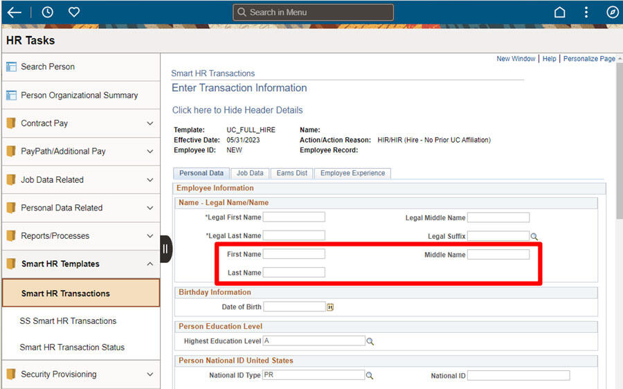
Task: Click the Legal Suffix field
Action: click(498, 236)
